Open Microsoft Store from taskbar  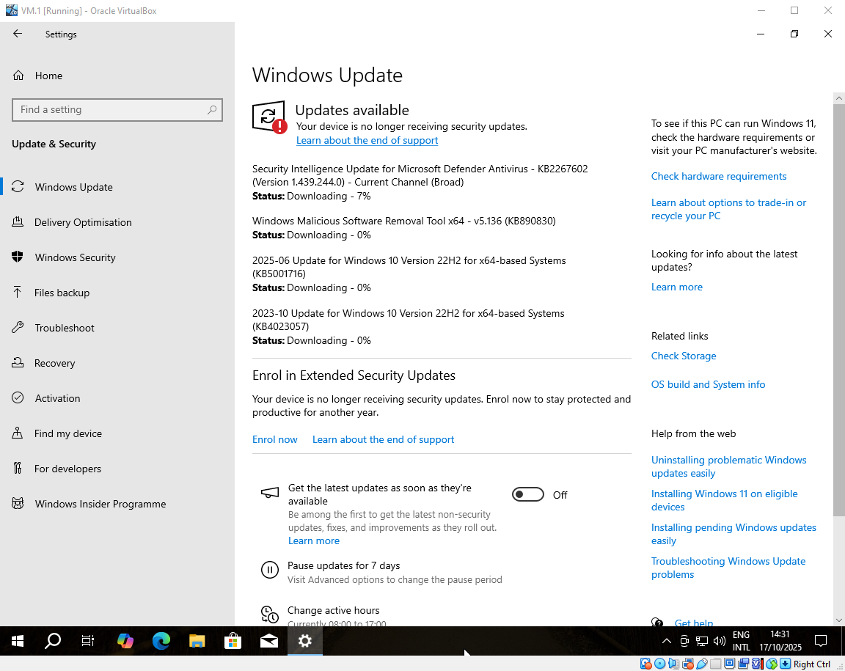233,641
